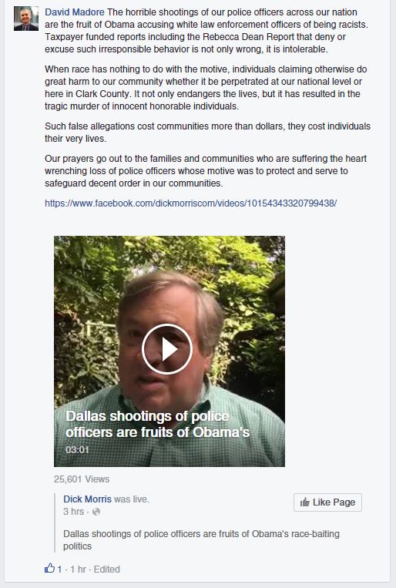Viewport: 396px width, 588px height.
Task: Click the comment paragraph mentioning Clark County
Action: pos(206,88)
